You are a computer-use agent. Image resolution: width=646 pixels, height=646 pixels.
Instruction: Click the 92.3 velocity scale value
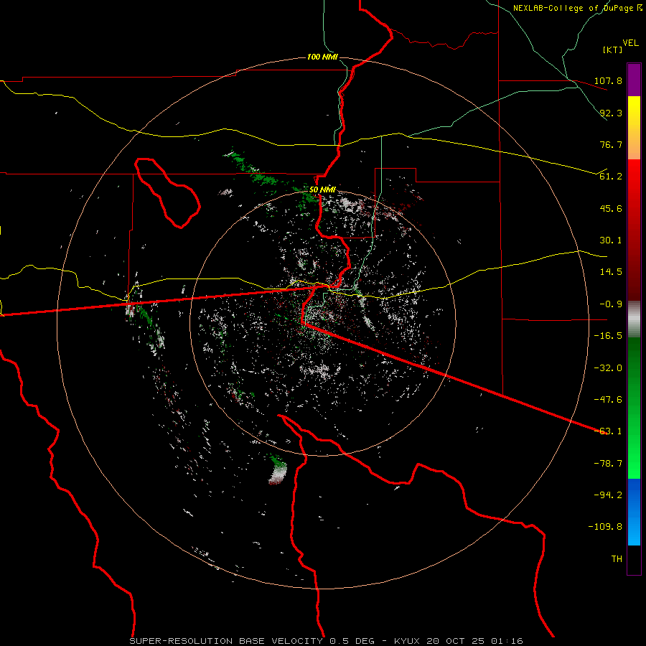pyautogui.click(x=611, y=113)
